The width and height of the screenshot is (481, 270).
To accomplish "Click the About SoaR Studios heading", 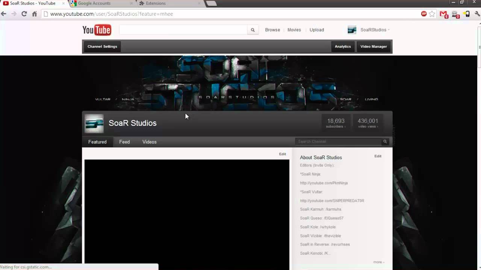I will pyautogui.click(x=321, y=157).
